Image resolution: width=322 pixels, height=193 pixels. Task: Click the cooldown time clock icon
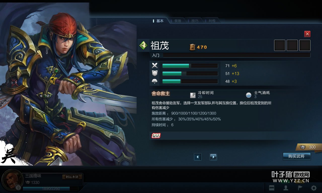coord(193,95)
